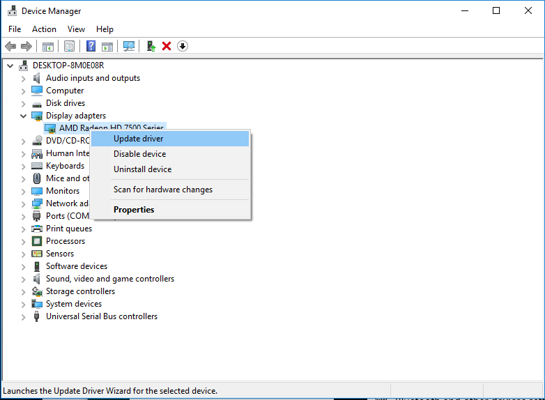Select the Monitors tree row

(63, 191)
